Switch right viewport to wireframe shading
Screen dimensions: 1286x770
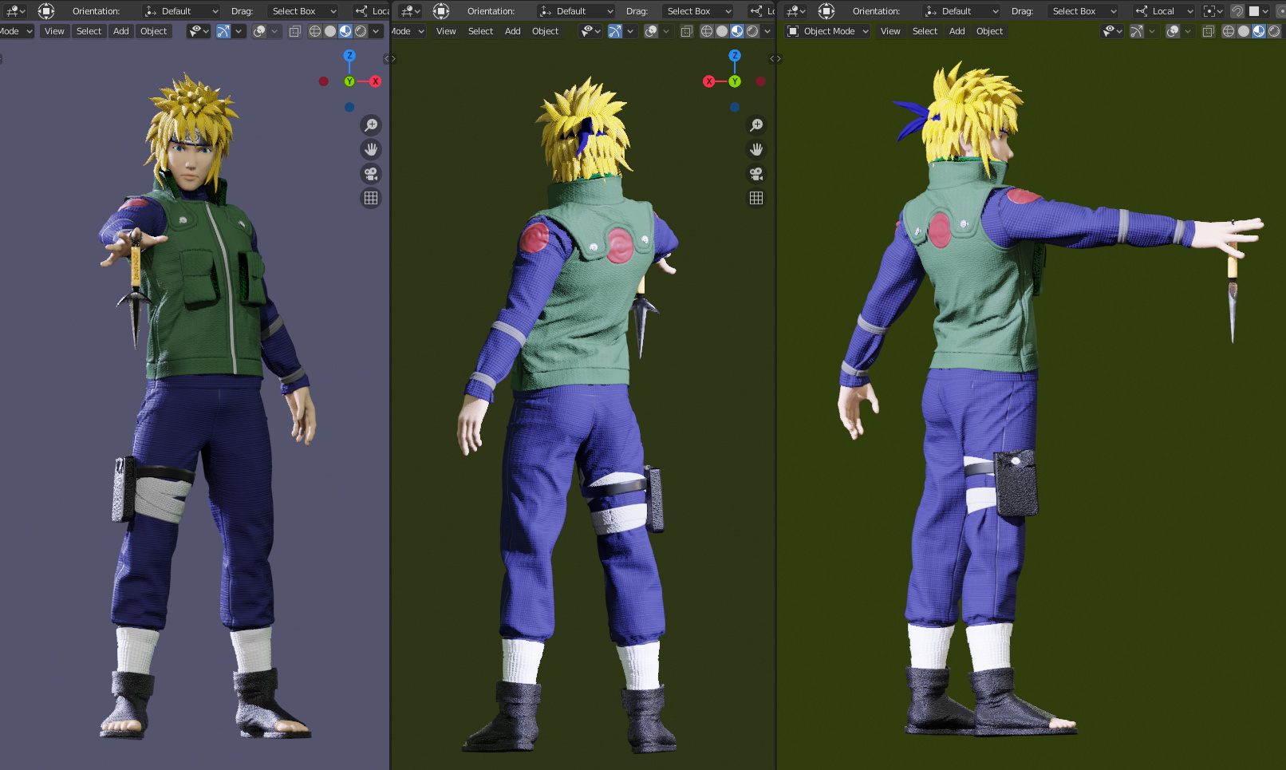pos(1229,31)
